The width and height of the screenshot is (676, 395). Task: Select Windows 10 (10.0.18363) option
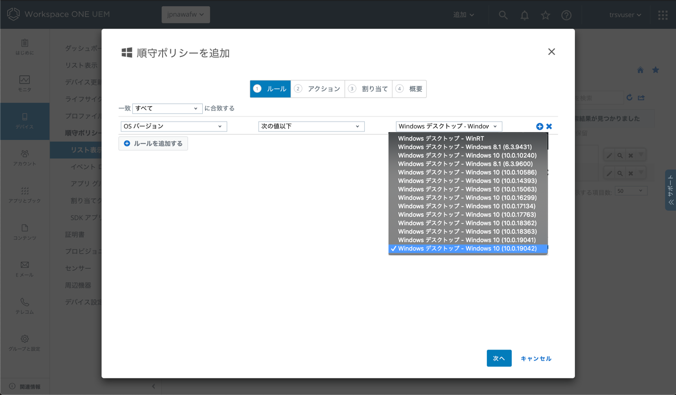tap(468, 232)
